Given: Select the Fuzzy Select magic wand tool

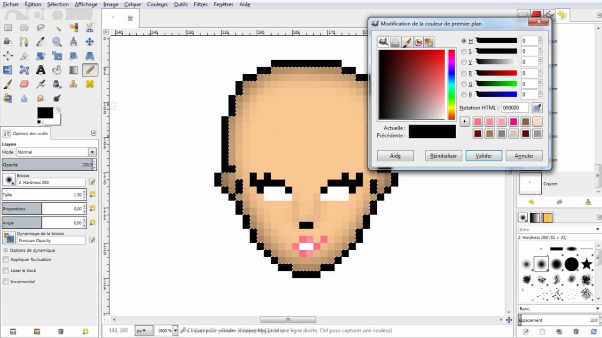Looking at the screenshot, I should [57, 28].
